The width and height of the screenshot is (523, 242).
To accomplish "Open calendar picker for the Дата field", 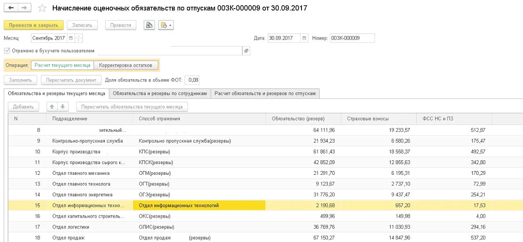I will [304, 38].
